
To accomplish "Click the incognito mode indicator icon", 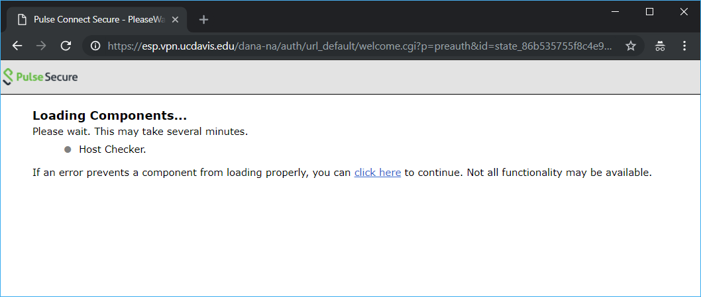I will [660, 46].
